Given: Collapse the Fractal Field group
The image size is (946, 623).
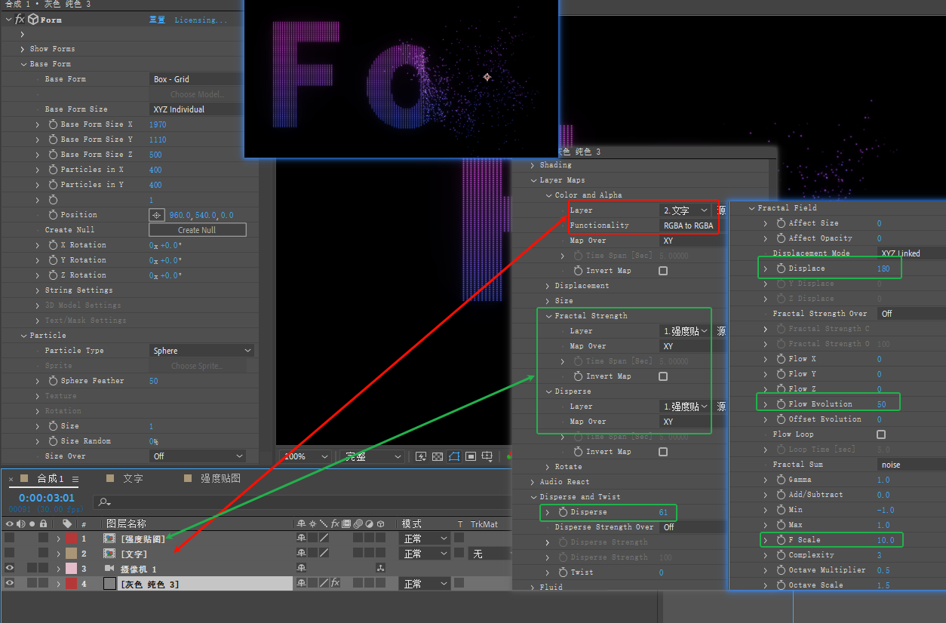Looking at the screenshot, I should [x=751, y=208].
